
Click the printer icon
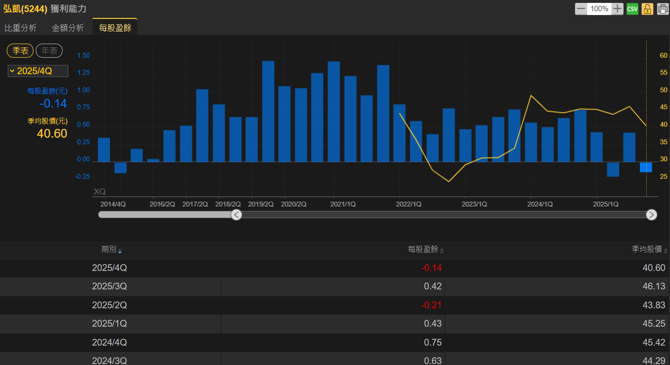(x=662, y=9)
